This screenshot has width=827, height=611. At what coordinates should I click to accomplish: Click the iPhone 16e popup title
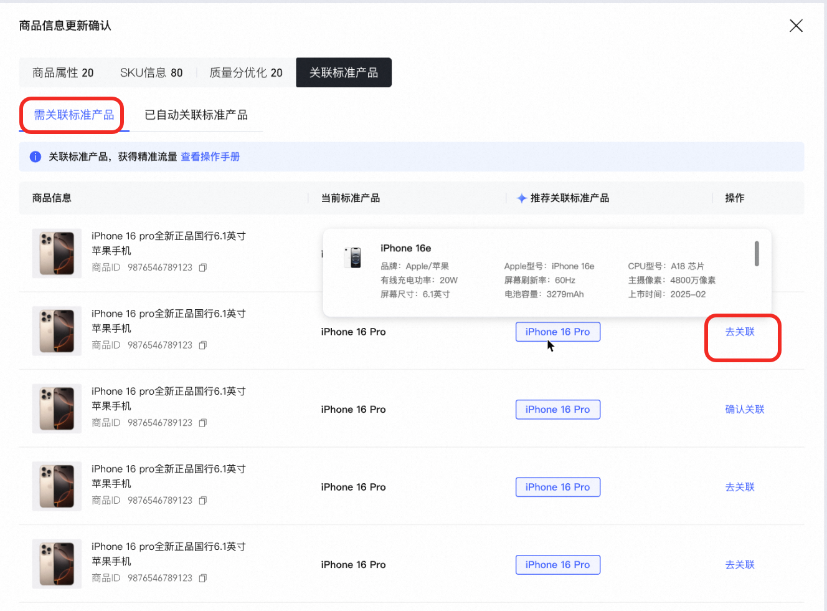click(x=406, y=248)
